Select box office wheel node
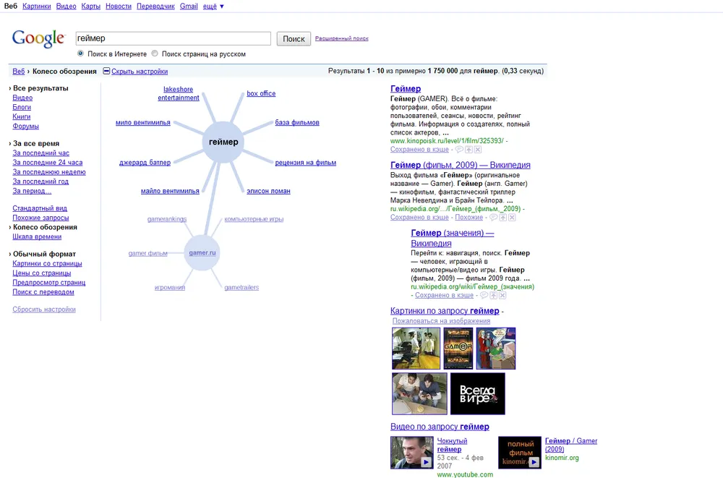Screen dimensions: 723x478 [x=261, y=94]
